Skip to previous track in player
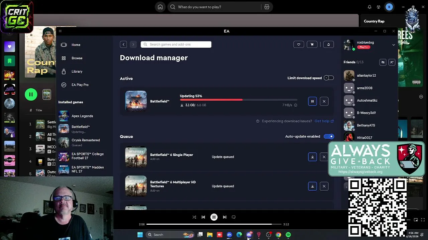The height and width of the screenshot is (240, 428). [x=203, y=217]
